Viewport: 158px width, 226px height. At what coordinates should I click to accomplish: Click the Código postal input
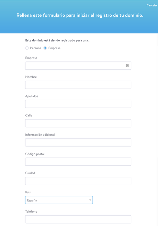click(x=78, y=162)
